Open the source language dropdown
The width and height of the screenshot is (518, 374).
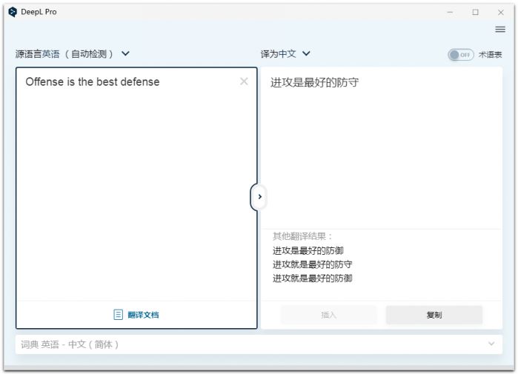(125, 54)
